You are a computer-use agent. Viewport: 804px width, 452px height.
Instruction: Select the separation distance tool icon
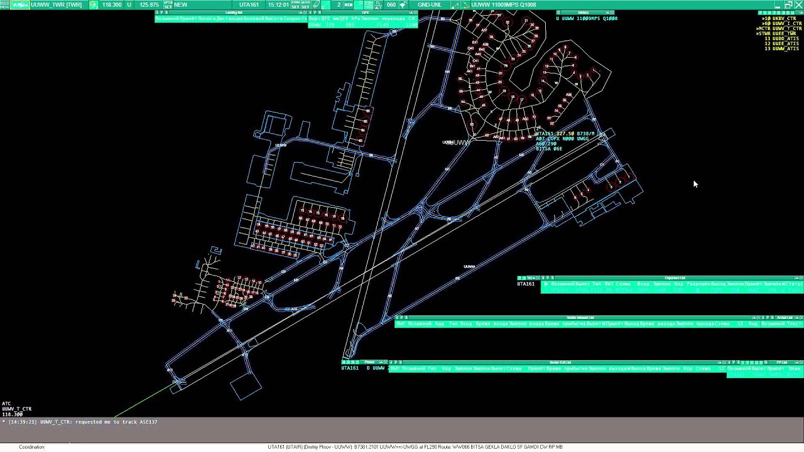455,4
